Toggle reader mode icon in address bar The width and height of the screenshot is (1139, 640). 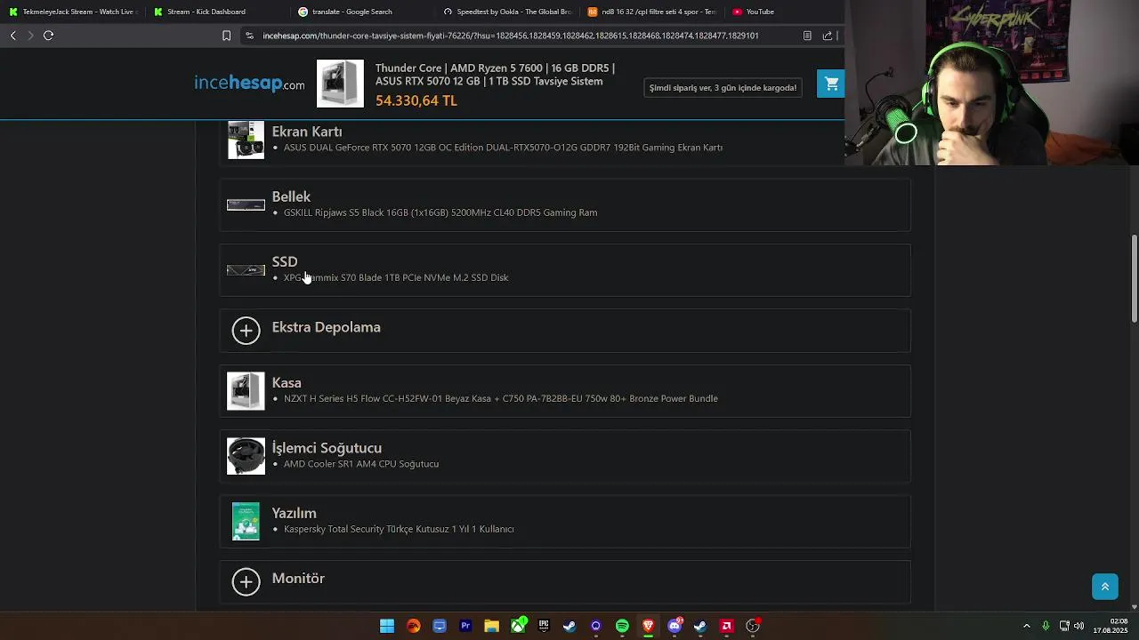point(807,36)
